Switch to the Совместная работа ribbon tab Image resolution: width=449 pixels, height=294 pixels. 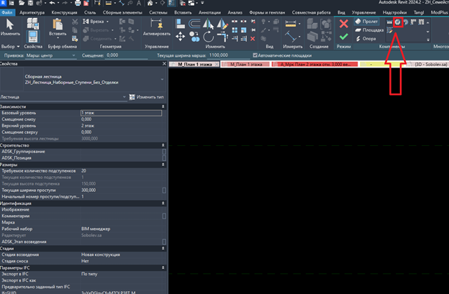tap(311, 13)
